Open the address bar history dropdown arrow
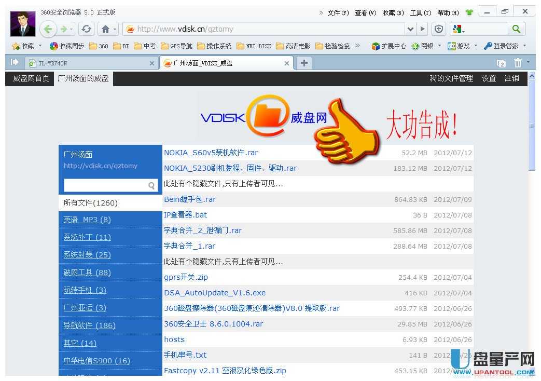Image resolution: width=541 pixels, height=381 pixels. tap(410, 30)
